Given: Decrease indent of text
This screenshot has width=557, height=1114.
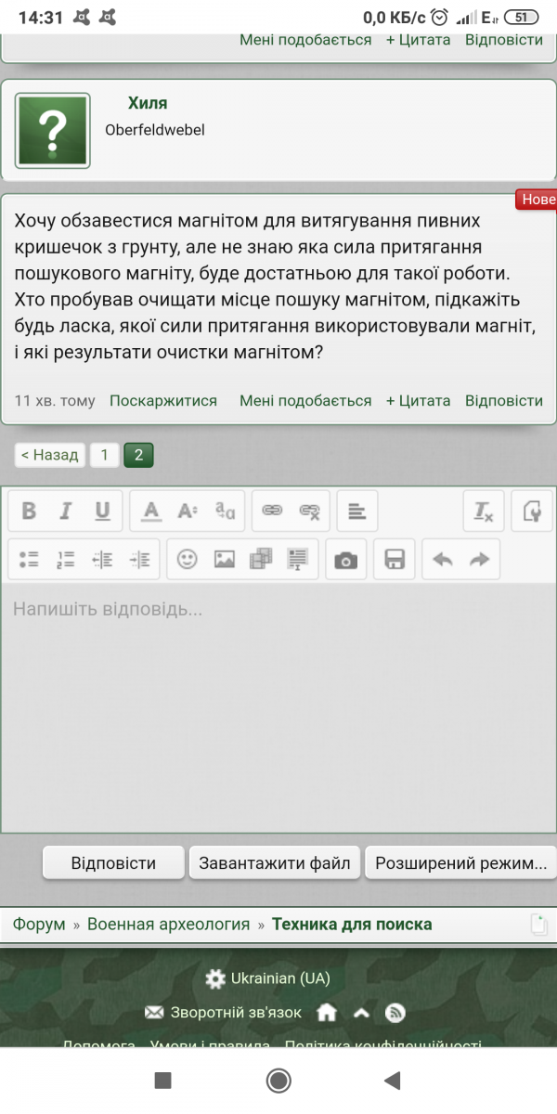Looking at the screenshot, I should coord(102,560).
